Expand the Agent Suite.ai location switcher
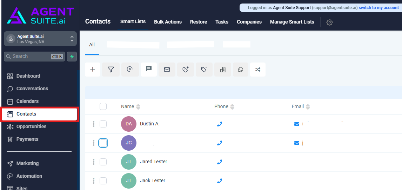The width and height of the screenshot is (402, 190). click(x=40, y=39)
